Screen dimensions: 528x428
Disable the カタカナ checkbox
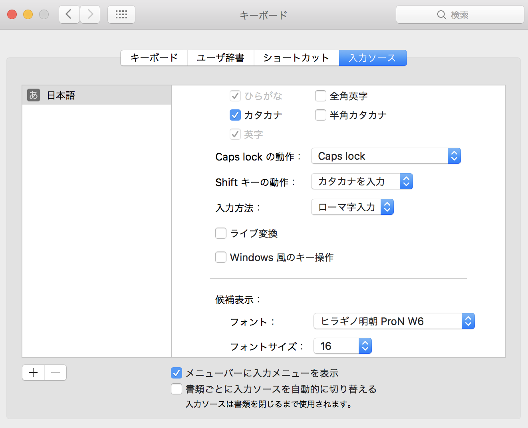pos(235,115)
